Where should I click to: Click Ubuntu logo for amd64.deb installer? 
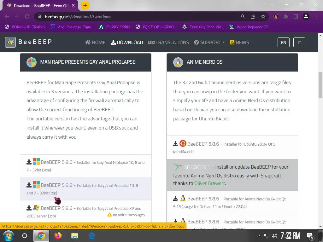pyautogui.click(x=183, y=143)
